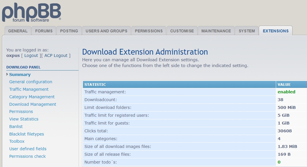Screen dimensions: 307x167
Task: Click the ACP Logout link
Action: point(56,55)
